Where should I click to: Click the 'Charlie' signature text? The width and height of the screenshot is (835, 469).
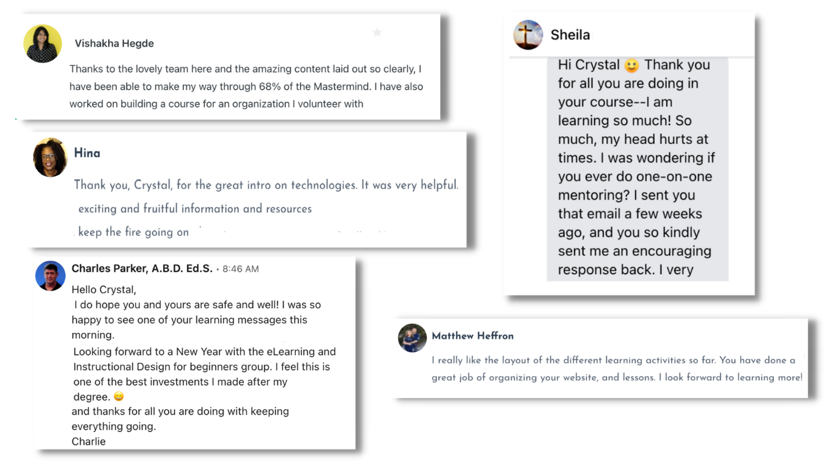(89, 442)
